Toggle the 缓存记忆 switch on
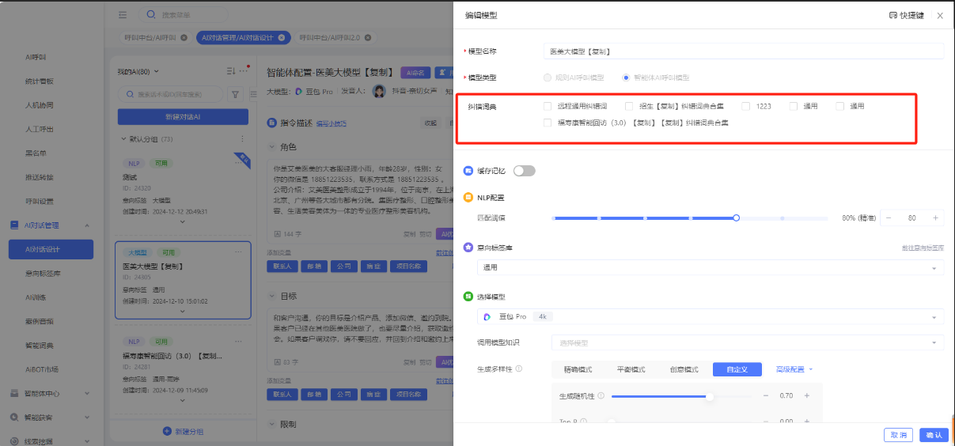Viewport: 955px width, 446px height. (524, 171)
